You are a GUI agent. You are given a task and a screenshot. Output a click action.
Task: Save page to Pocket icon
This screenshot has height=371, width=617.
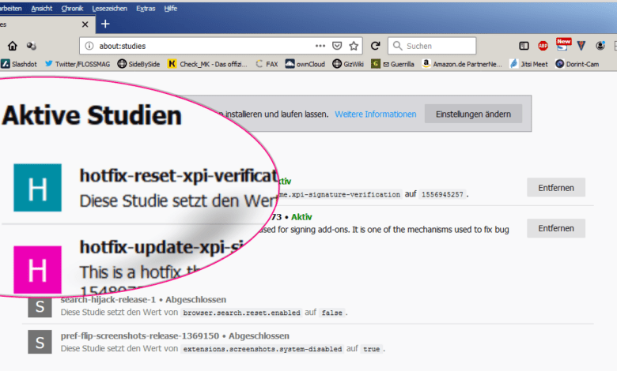coord(337,46)
